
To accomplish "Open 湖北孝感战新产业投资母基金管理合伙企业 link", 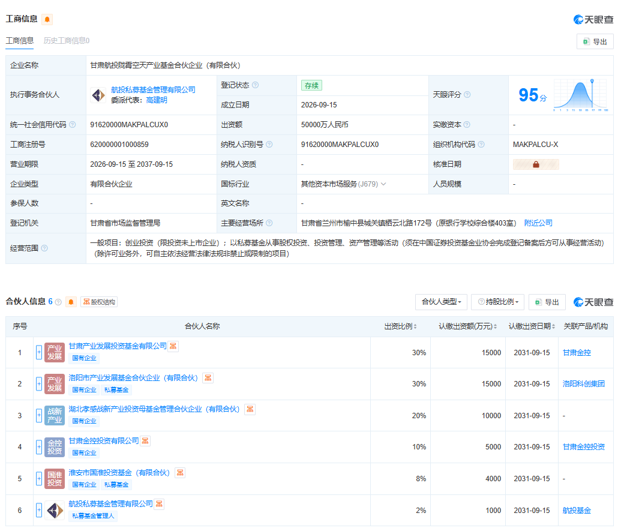I will pos(154,409).
